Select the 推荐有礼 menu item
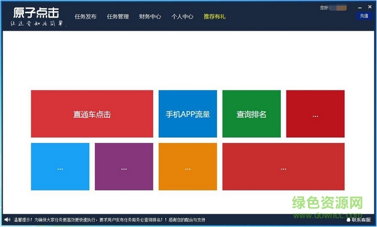Image resolution: width=377 pixels, height=227 pixels. tap(214, 16)
